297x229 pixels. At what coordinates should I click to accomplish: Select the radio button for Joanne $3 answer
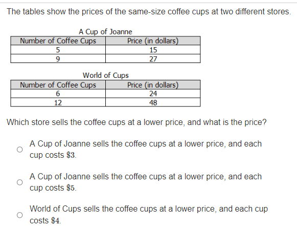(20, 150)
